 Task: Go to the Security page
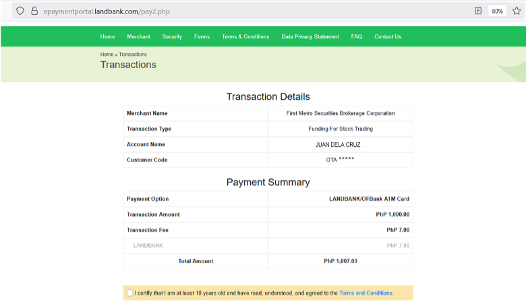coord(172,36)
